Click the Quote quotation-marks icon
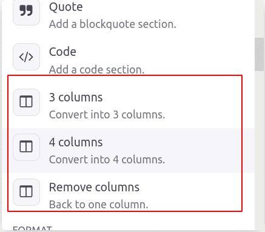 [x=26, y=12]
